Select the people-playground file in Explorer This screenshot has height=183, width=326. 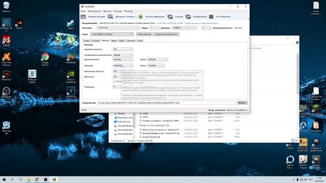click(x=151, y=137)
